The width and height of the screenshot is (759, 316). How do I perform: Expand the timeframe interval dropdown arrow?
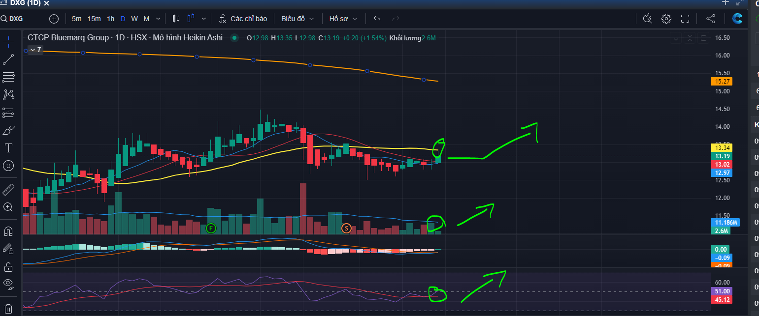(x=158, y=19)
